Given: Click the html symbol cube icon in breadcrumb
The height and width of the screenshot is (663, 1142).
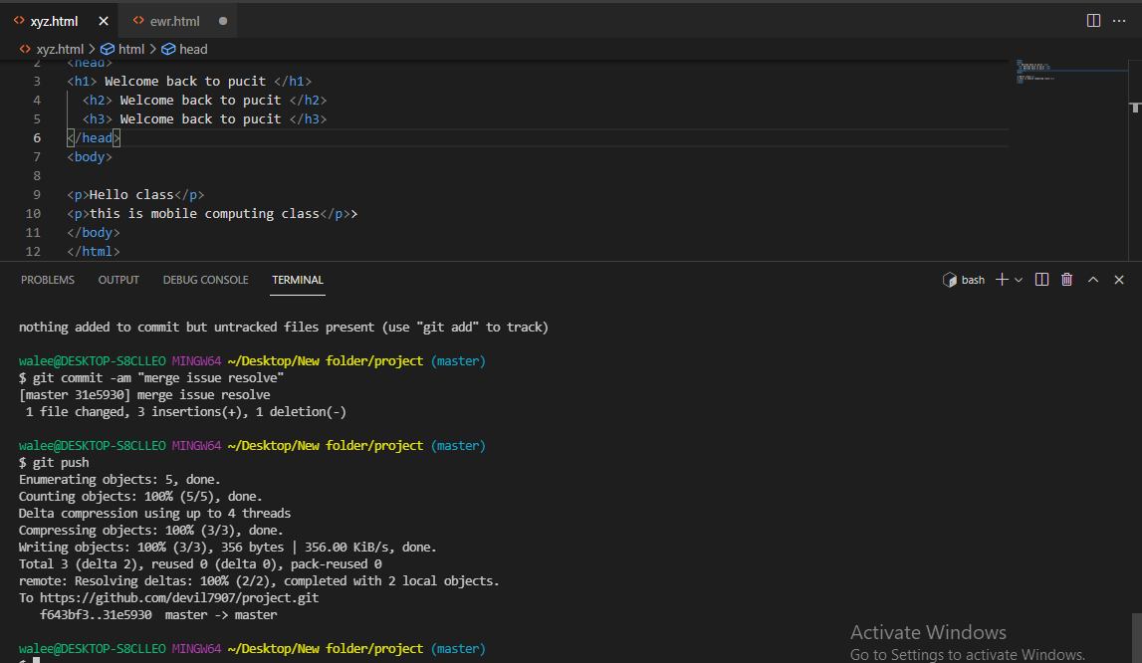Looking at the screenshot, I should coord(108,49).
